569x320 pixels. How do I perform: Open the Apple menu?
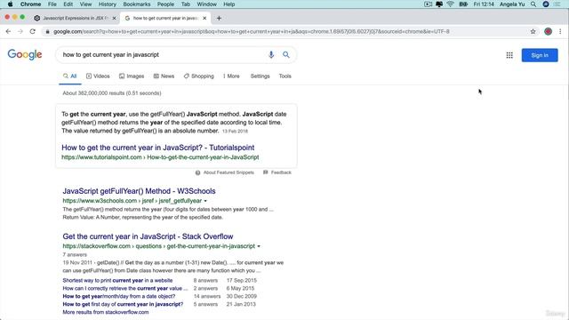coord(10,4)
